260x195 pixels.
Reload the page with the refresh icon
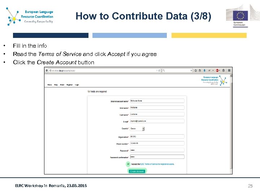pos(159,71)
